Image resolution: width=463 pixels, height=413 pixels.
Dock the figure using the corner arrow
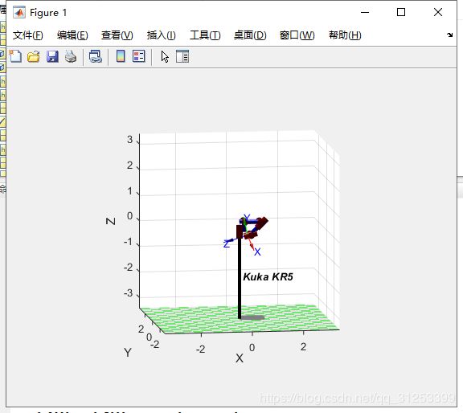(x=449, y=35)
